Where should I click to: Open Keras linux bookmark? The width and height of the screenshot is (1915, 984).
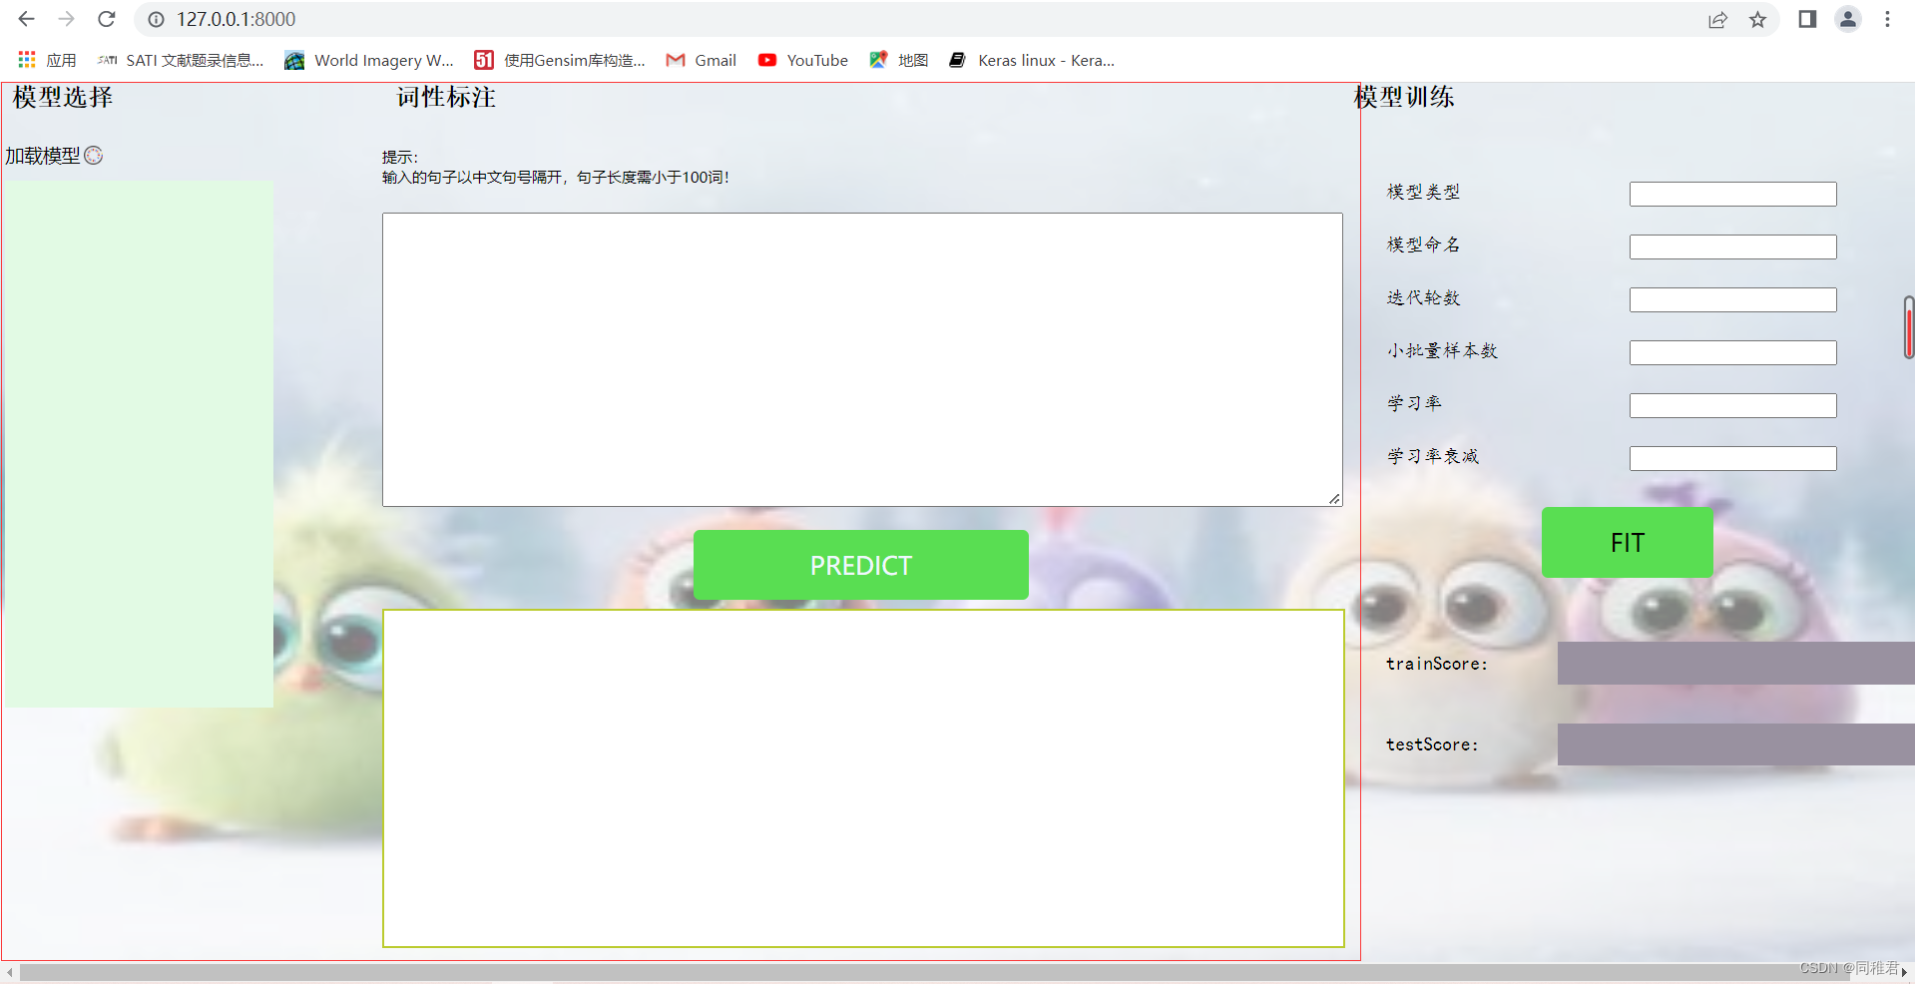[1032, 60]
